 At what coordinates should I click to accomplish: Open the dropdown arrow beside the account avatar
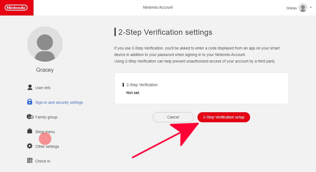pyautogui.click(x=311, y=8)
